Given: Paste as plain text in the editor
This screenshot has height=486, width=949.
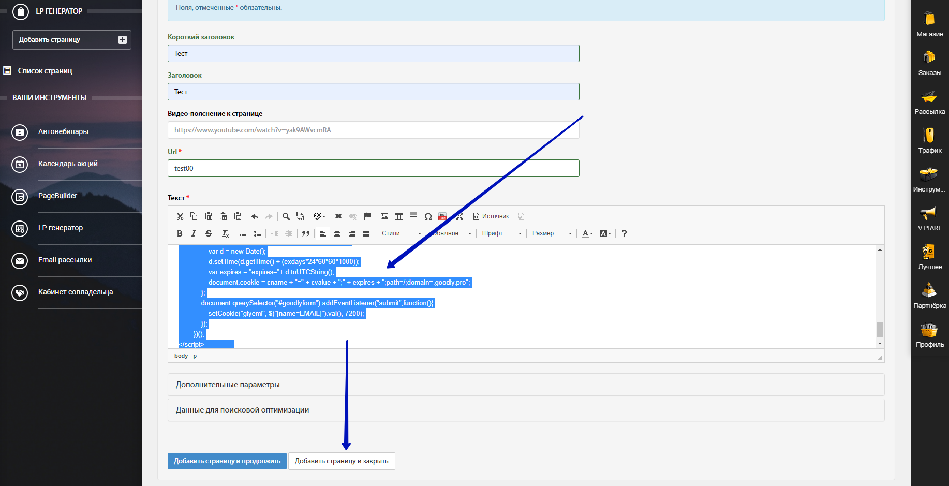Looking at the screenshot, I should pyautogui.click(x=223, y=216).
